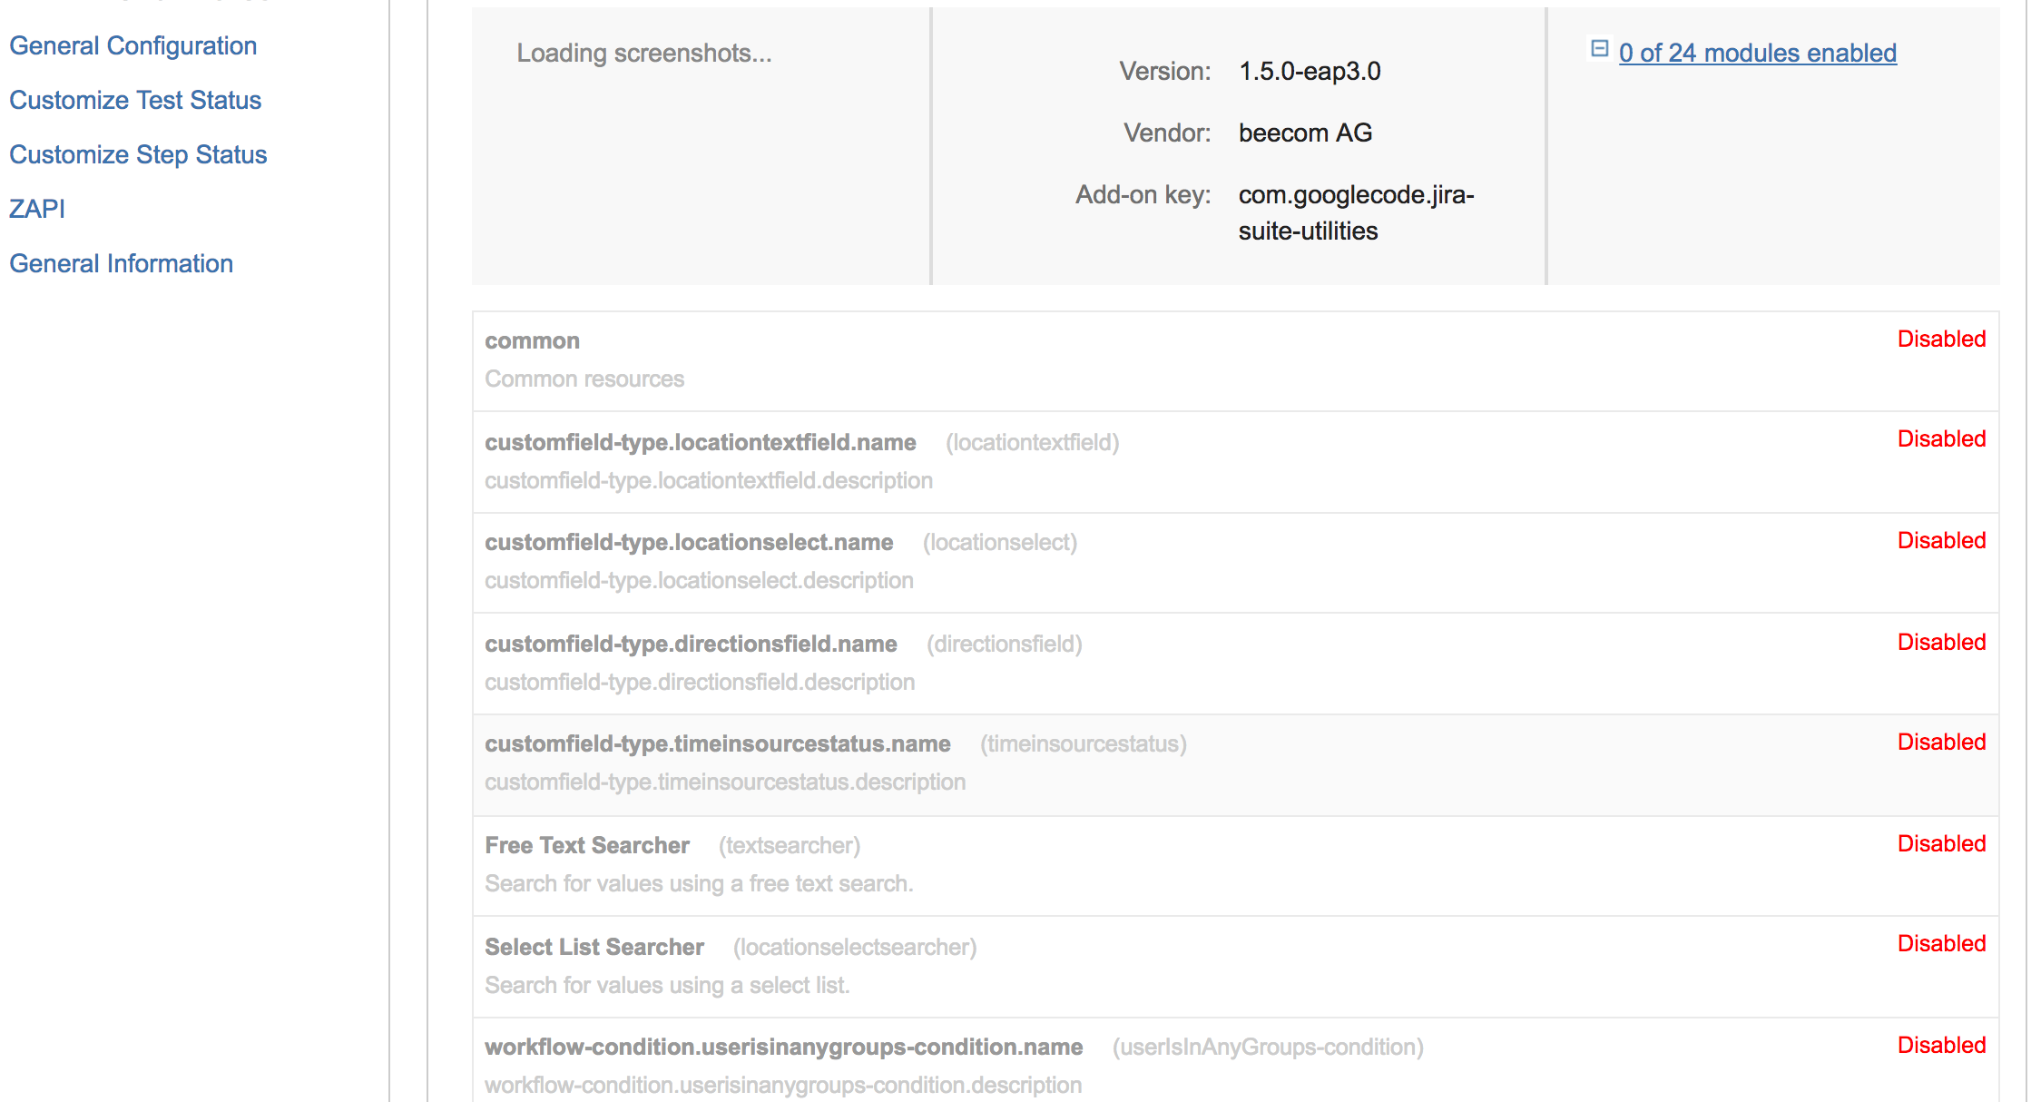The width and height of the screenshot is (2031, 1102).
Task: Click 'Common resources' description text
Action: [x=584, y=379]
